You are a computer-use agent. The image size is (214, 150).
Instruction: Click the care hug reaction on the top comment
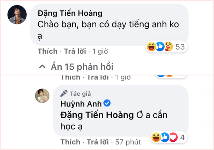pos(169,47)
